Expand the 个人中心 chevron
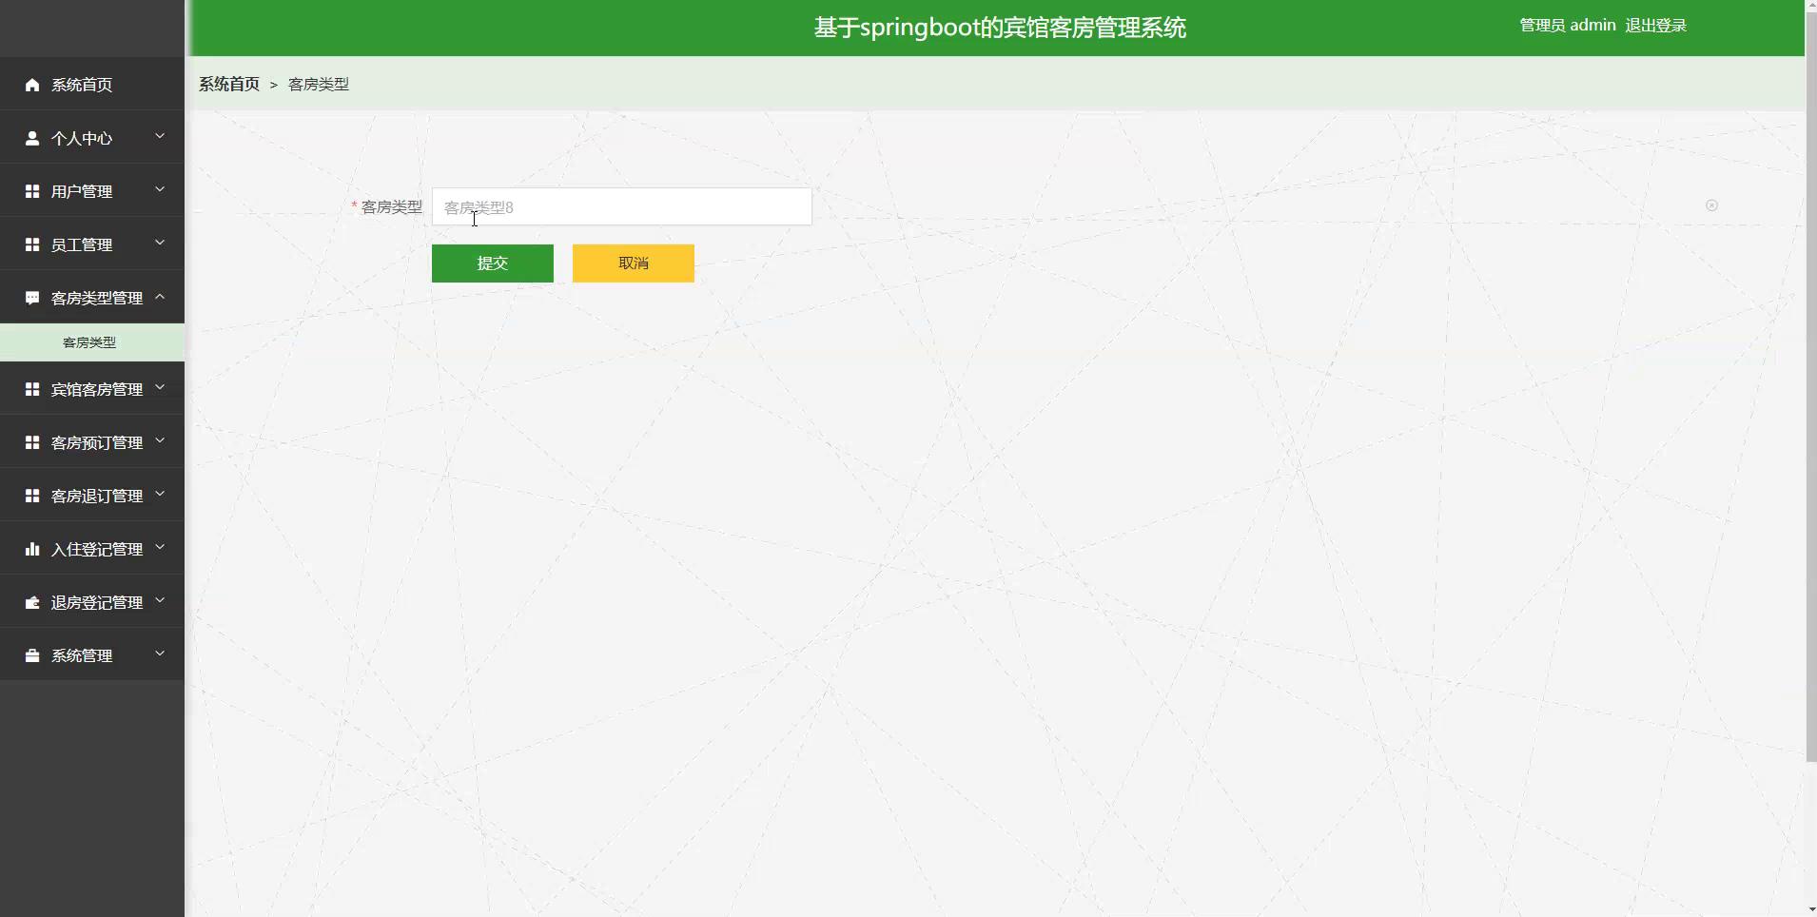This screenshot has height=917, width=1817. [x=160, y=136]
